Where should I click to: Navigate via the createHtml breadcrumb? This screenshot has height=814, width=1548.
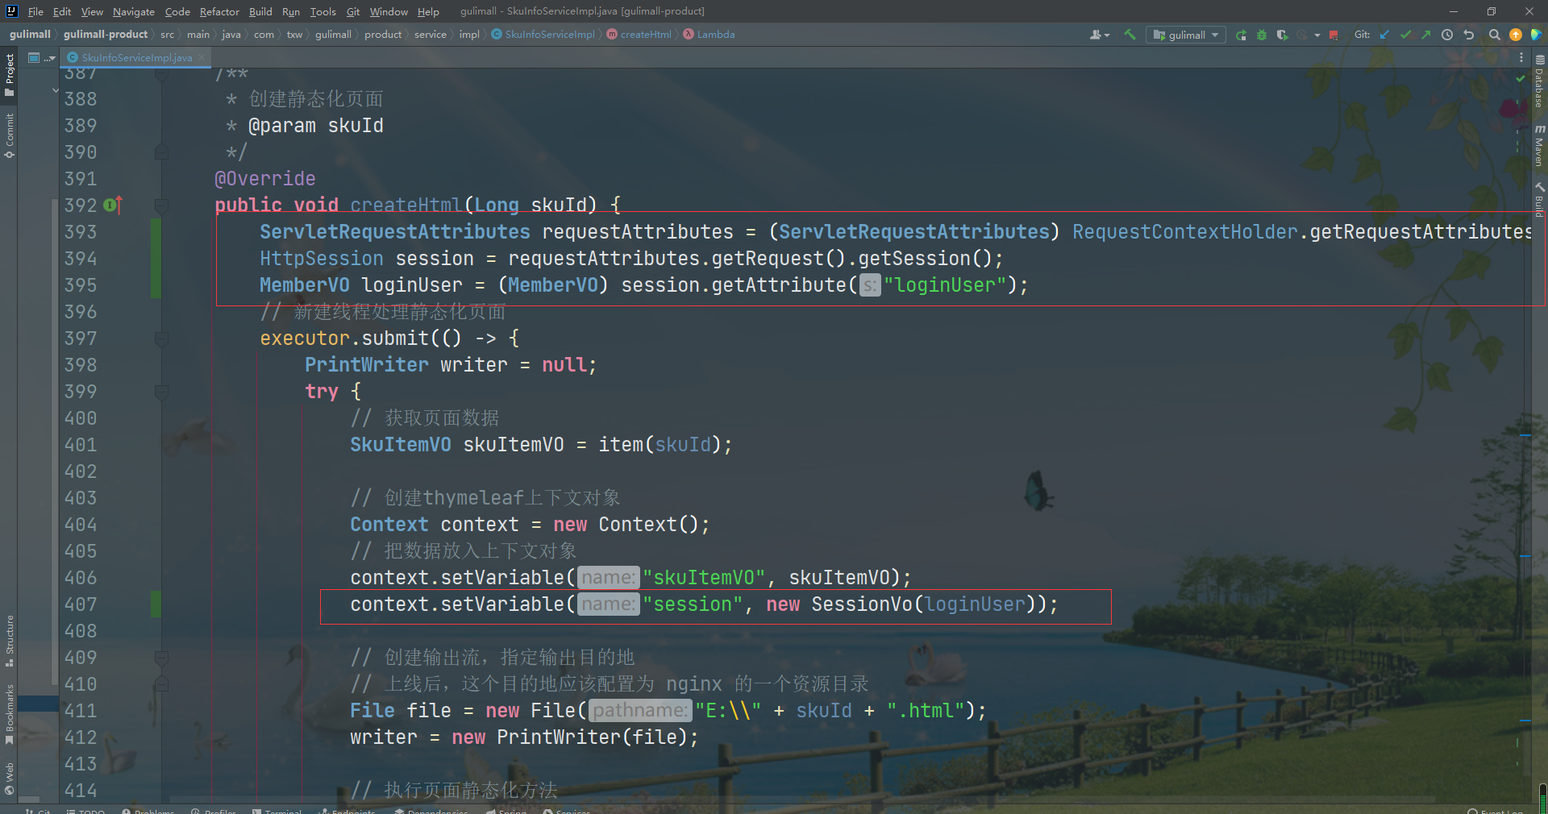point(645,34)
